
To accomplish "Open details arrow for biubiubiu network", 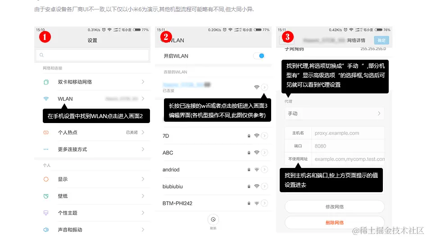I will (x=264, y=186).
